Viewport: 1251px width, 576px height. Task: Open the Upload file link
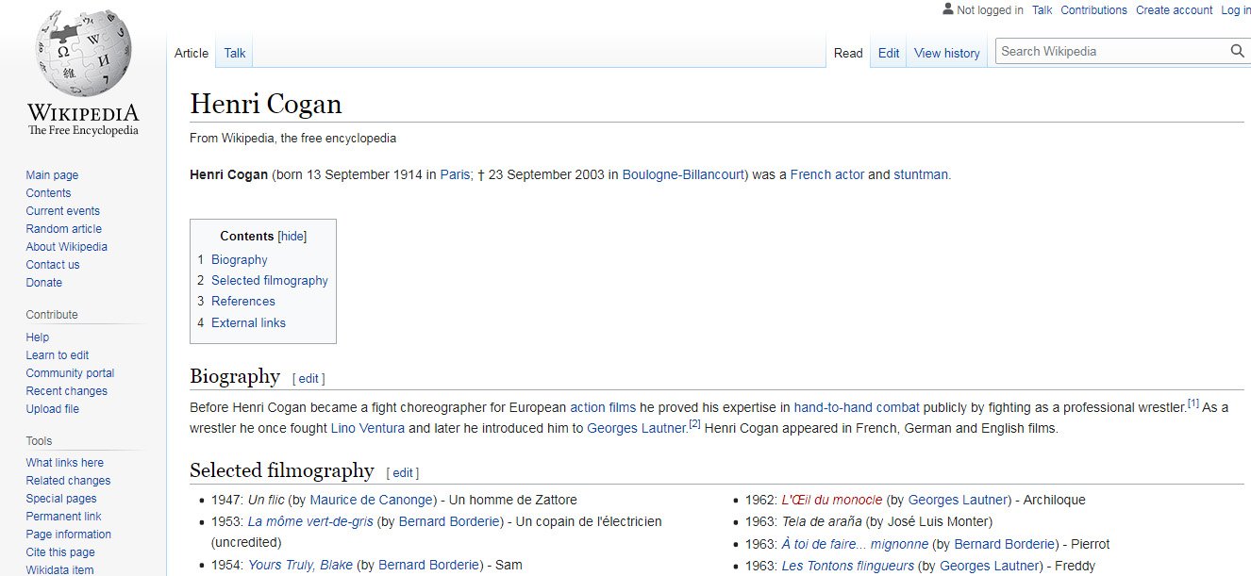pos(52,409)
